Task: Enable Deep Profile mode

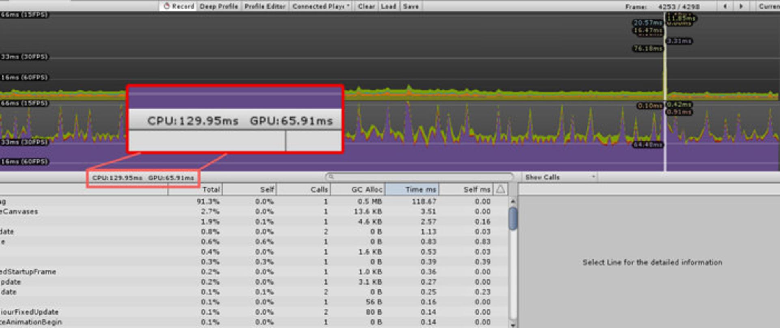Action: click(x=219, y=6)
